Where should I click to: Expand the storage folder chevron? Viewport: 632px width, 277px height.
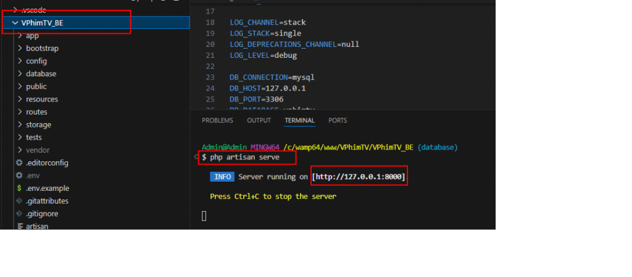20,124
